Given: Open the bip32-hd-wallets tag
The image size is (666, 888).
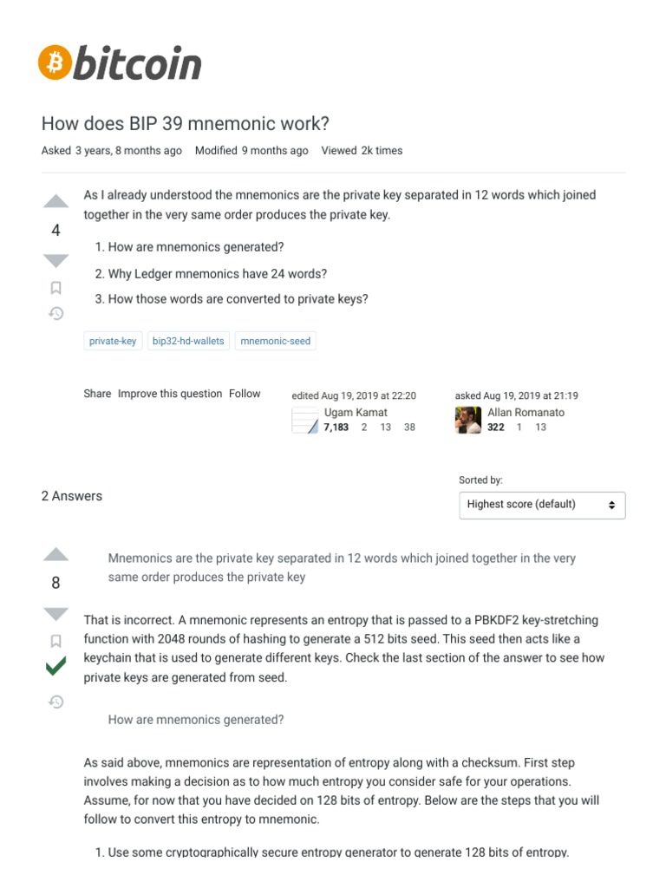Looking at the screenshot, I should tap(188, 341).
